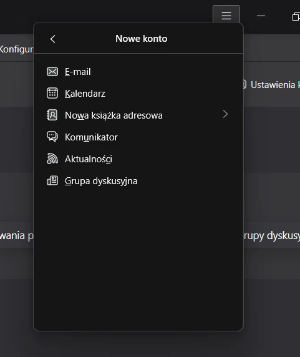
Task: Click the icon beside the Ustawienia link
Action: coord(244,84)
